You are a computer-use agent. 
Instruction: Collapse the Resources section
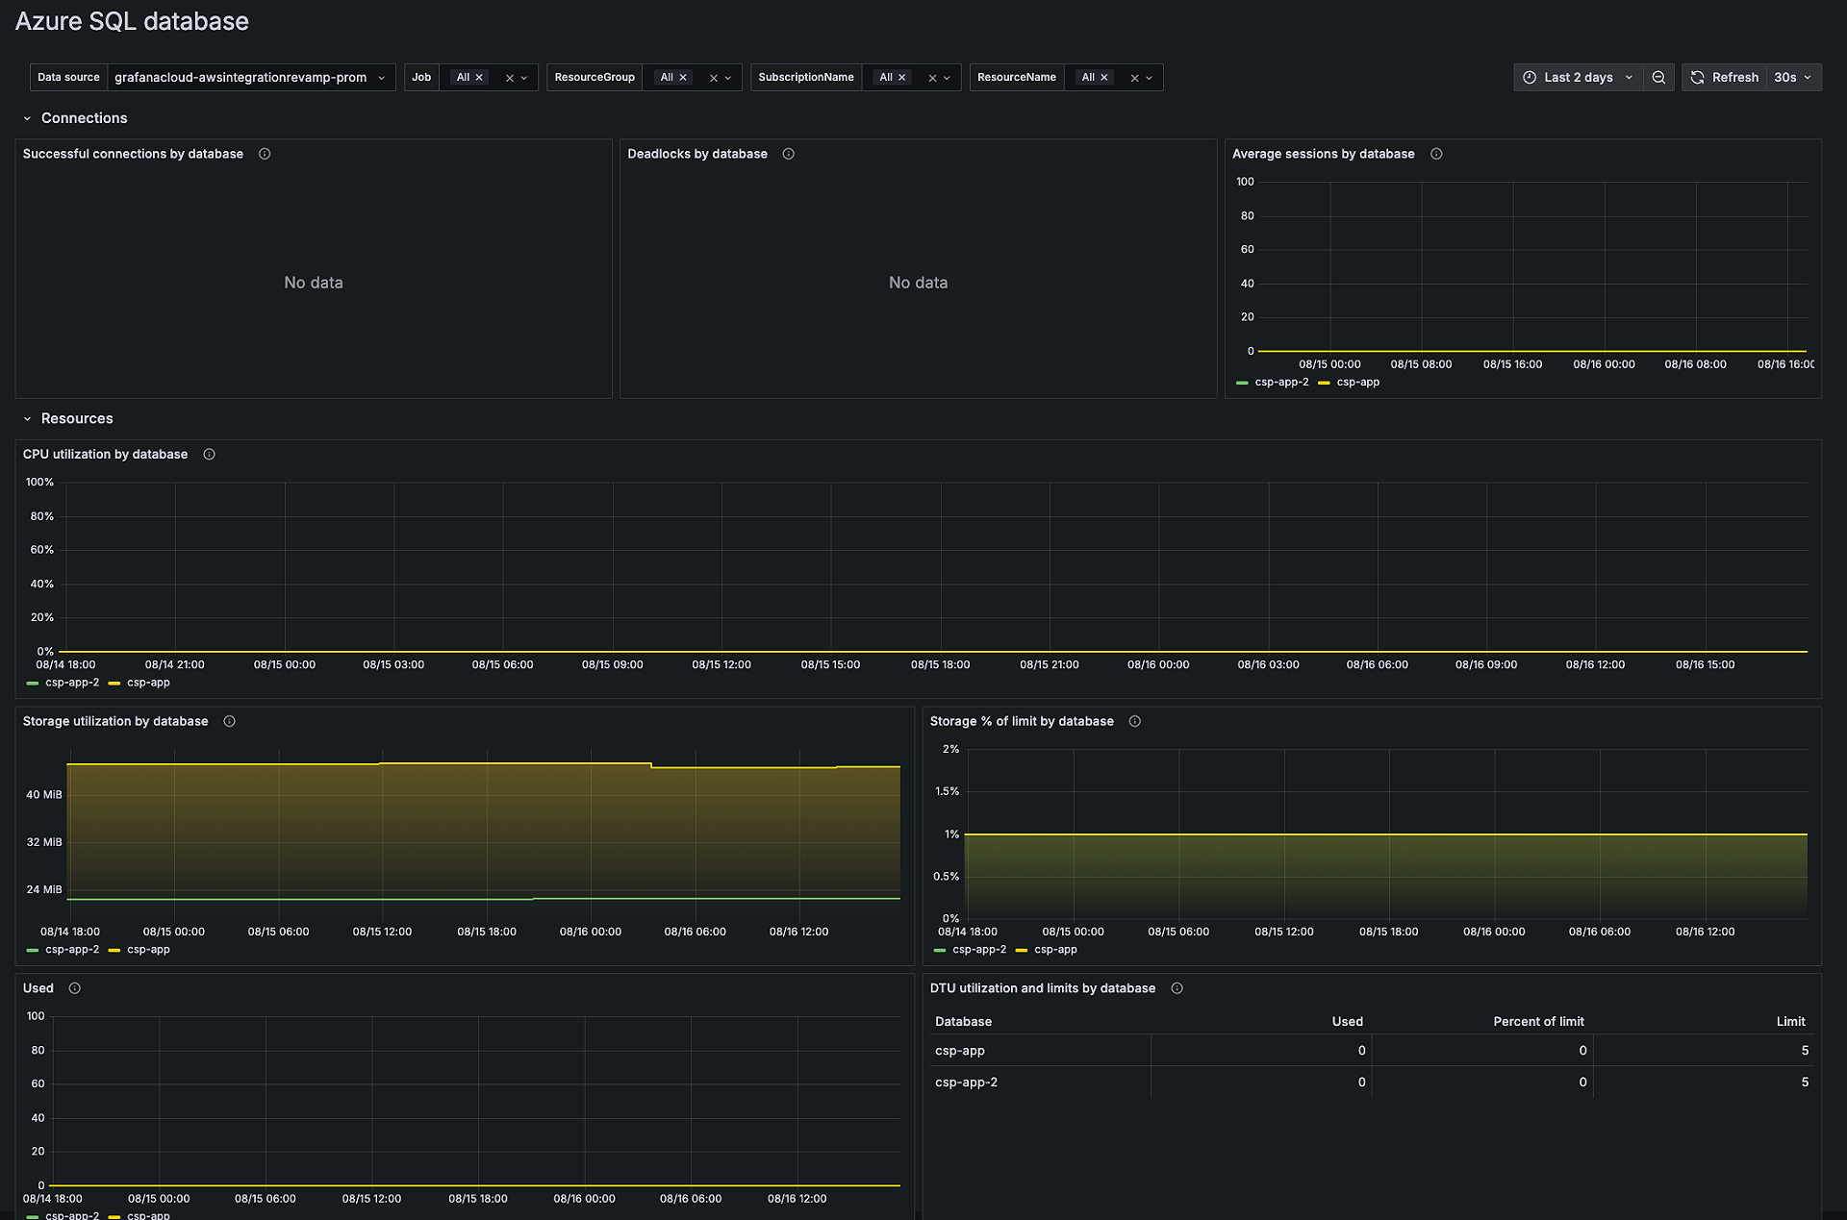pos(28,418)
